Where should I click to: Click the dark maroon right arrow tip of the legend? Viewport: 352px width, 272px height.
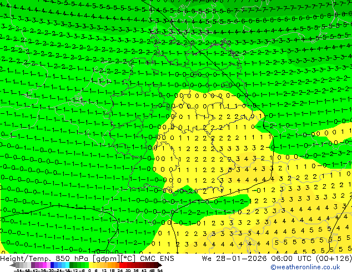(160, 265)
